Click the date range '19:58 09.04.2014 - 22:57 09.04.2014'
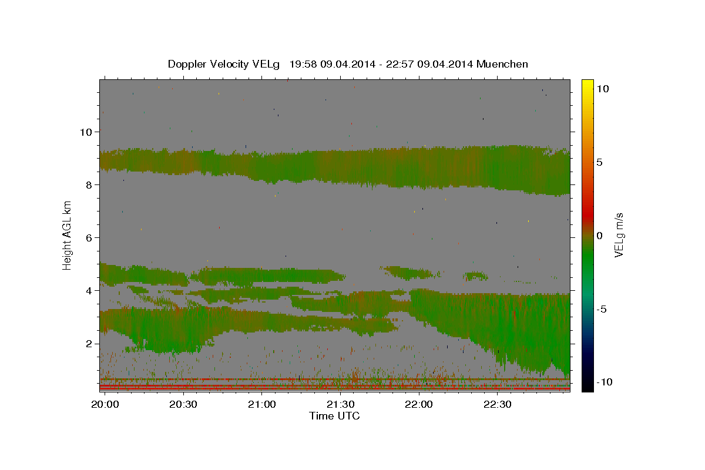Image resolution: width=705 pixels, height=470 pixels. click(x=381, y=64)
